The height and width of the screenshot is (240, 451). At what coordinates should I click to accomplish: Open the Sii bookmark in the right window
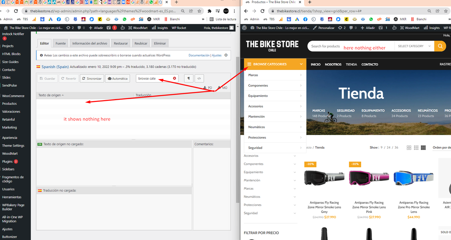[388, 19]
